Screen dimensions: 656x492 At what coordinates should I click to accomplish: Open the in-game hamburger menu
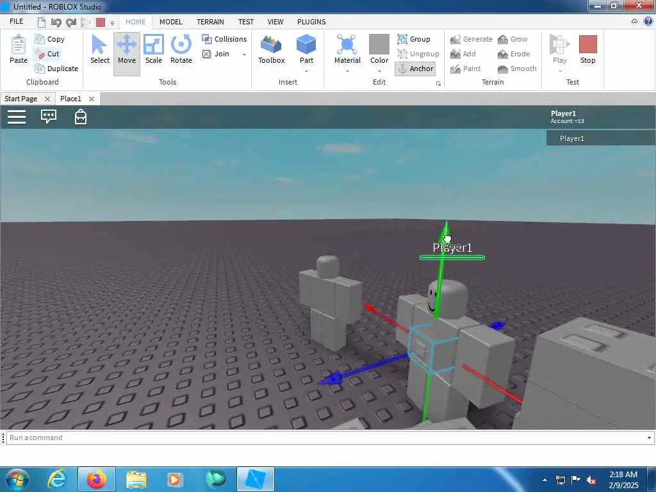tap(17, 117)
